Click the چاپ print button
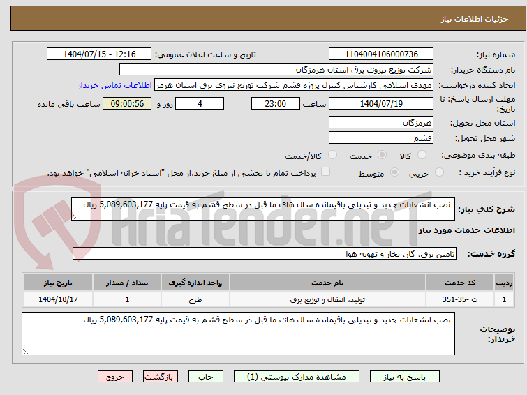The image size is (527, 395). (206, 377)
